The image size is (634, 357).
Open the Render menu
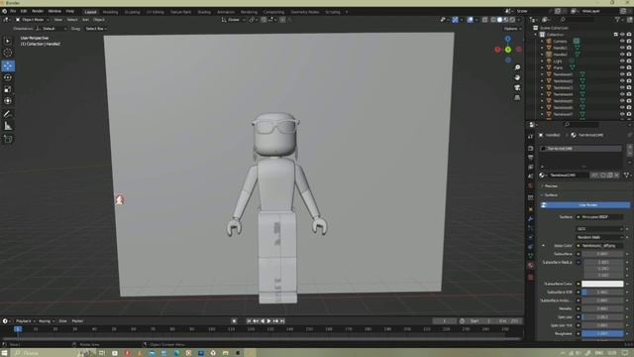pos(38,11)
